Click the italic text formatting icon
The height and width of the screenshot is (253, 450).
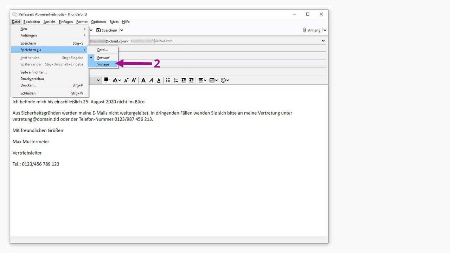tap(151, 80)
